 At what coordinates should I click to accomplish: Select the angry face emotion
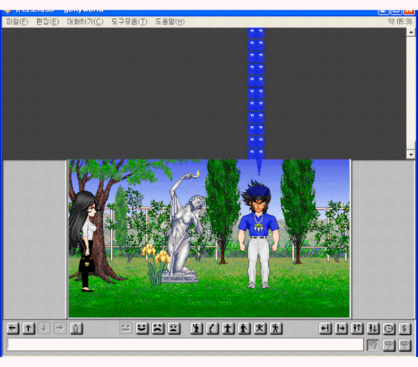(x=173, y=328)
